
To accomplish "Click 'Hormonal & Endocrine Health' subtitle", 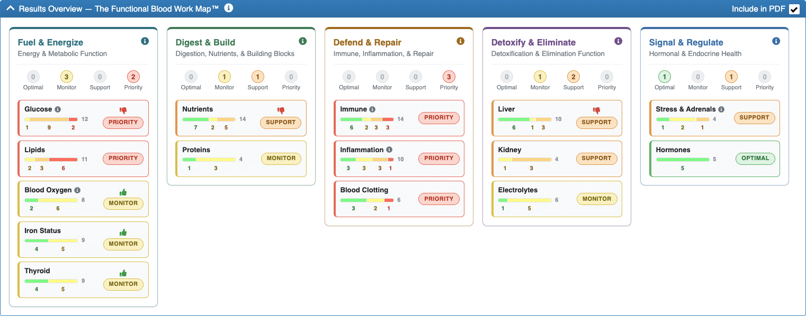I will pos(695,54).
